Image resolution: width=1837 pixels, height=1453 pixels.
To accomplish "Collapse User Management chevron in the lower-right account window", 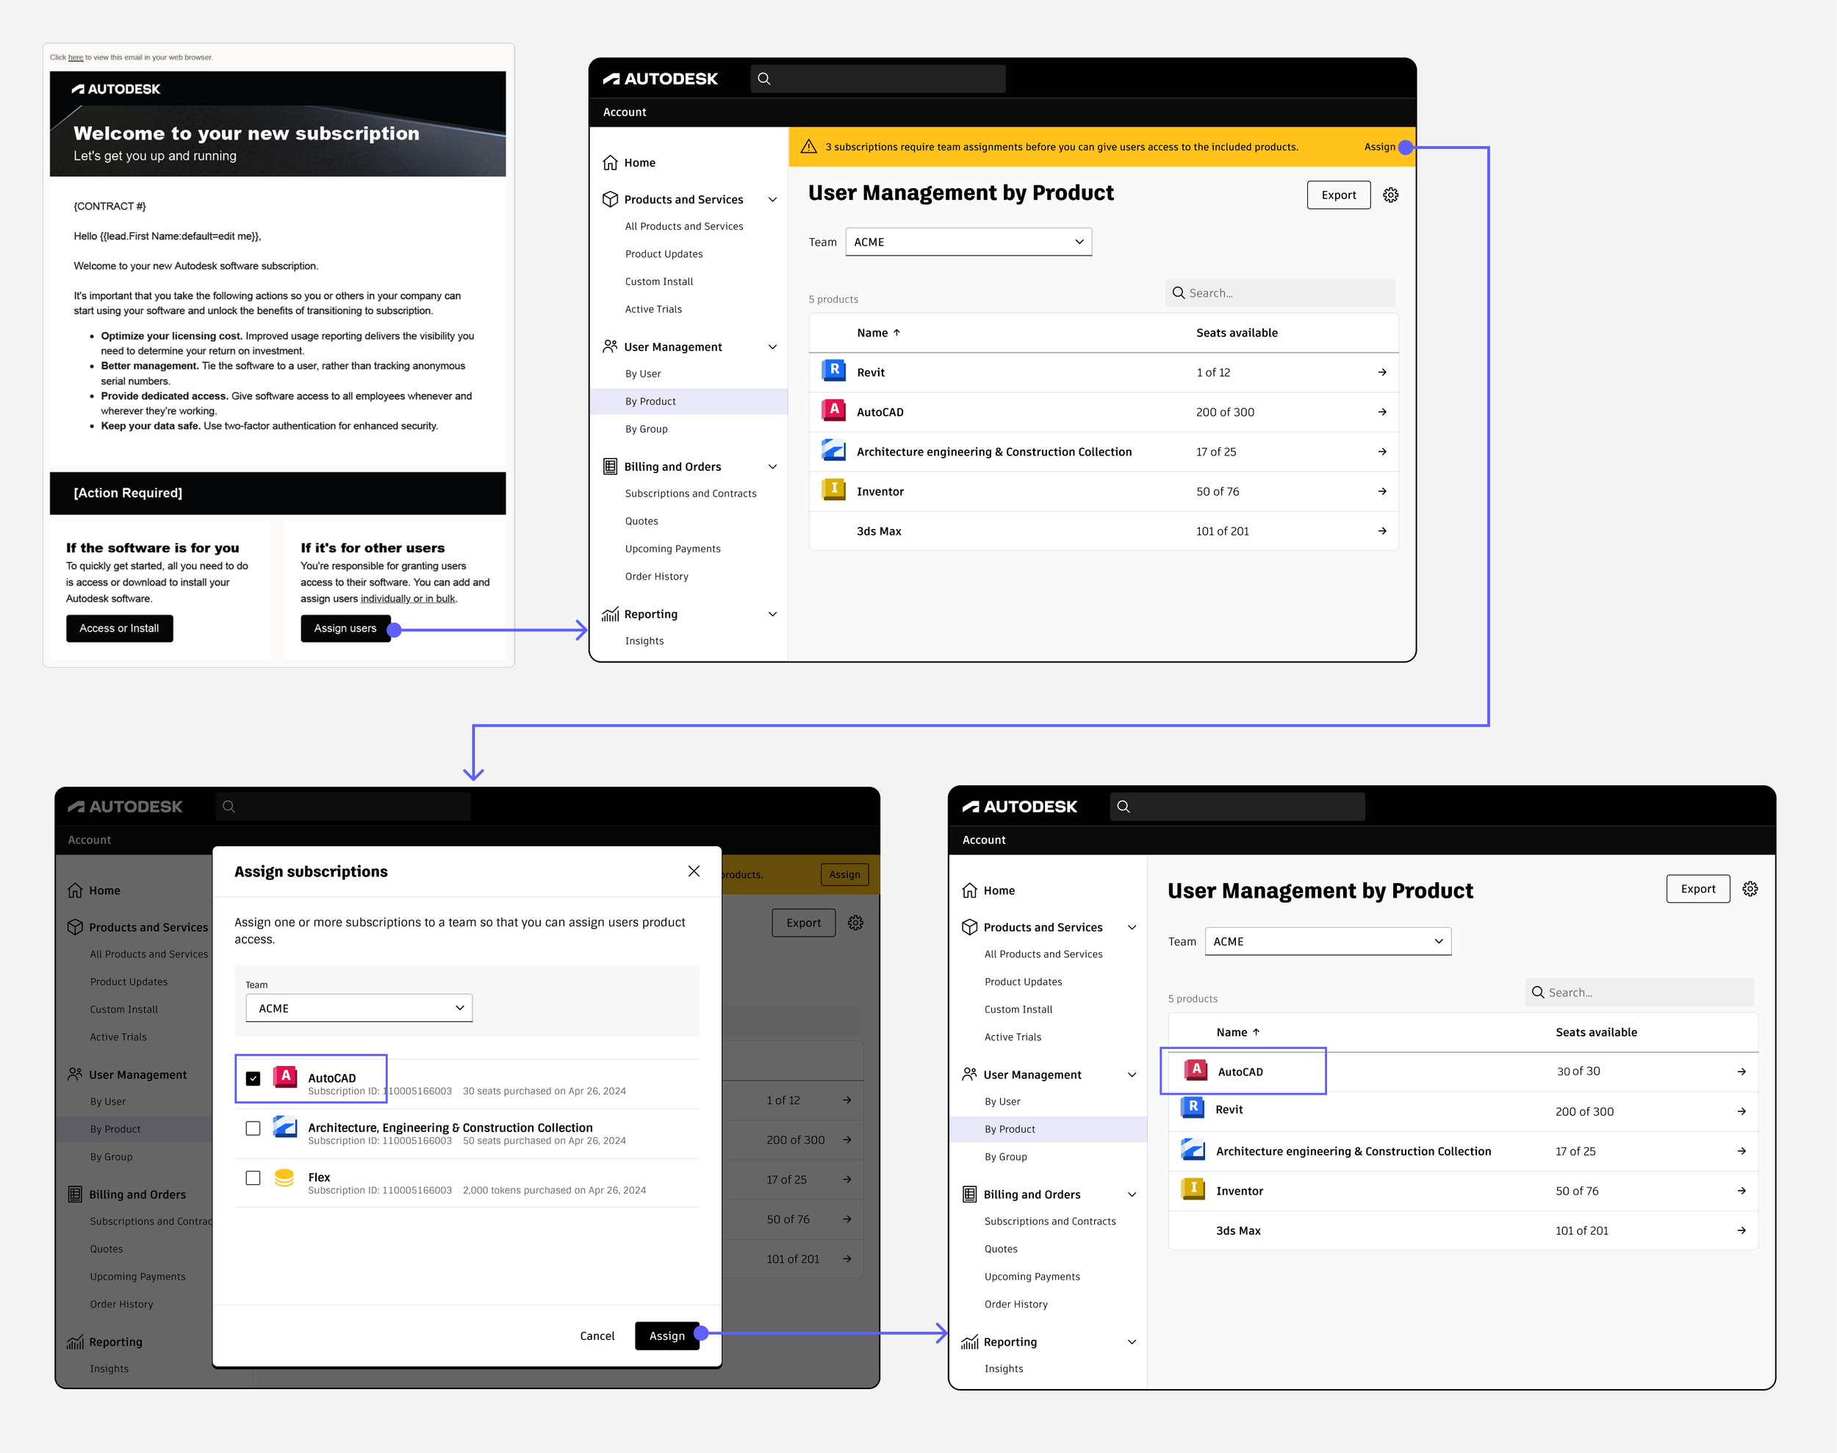I will [1132, 1075].
